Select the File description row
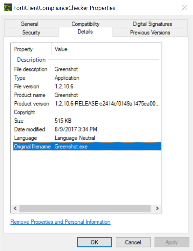This screenshot has height=251, width=193. click(x=86, y=69)
